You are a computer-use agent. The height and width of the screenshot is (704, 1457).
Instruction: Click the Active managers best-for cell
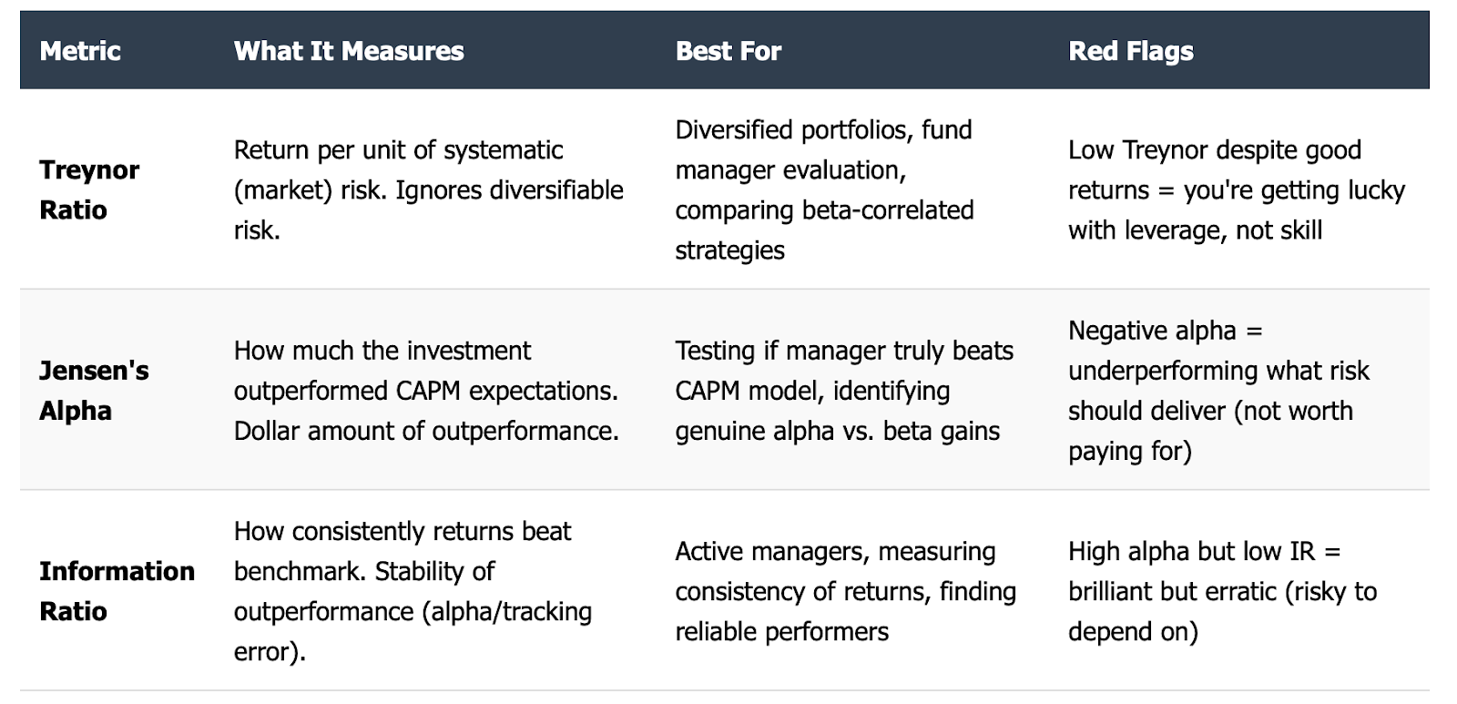tap(846, 590)
